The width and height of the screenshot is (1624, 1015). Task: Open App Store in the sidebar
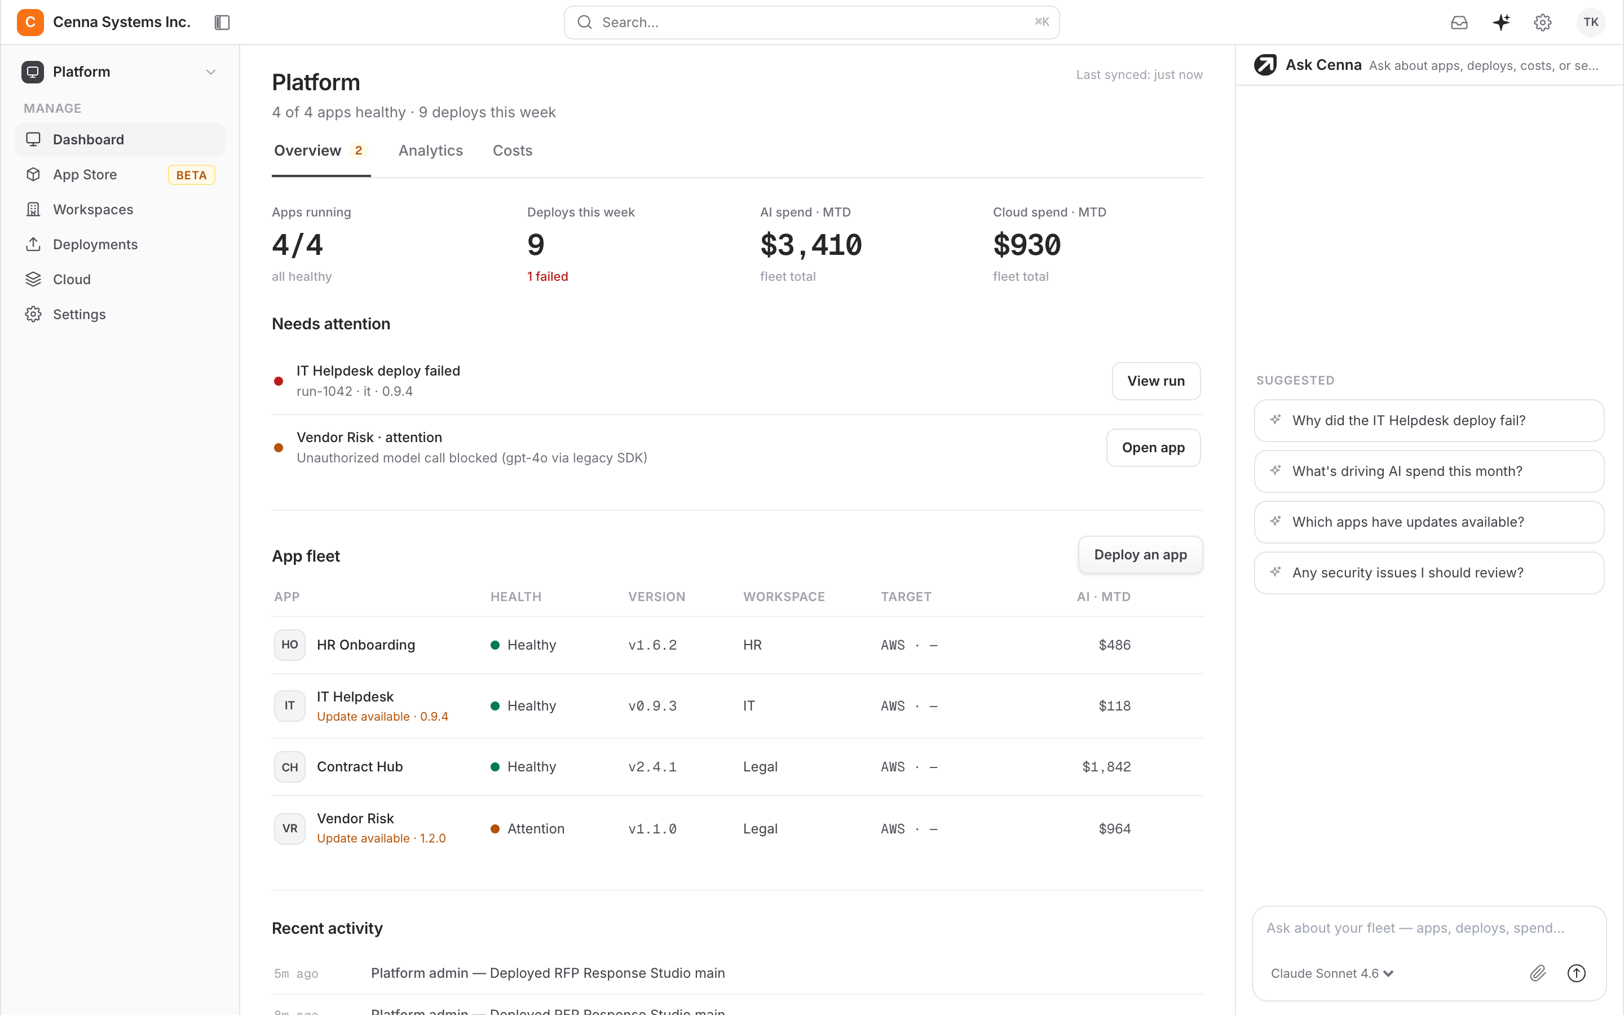(120, 175)
